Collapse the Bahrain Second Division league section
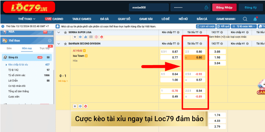 [59, 44]
